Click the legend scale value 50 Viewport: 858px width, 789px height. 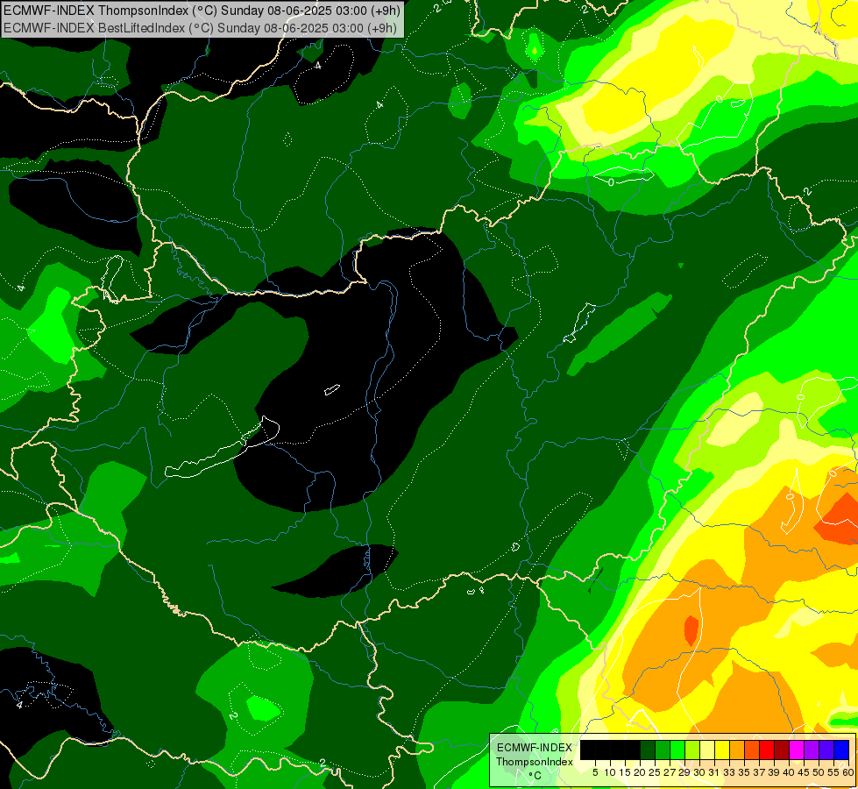(x=818, y=772)
